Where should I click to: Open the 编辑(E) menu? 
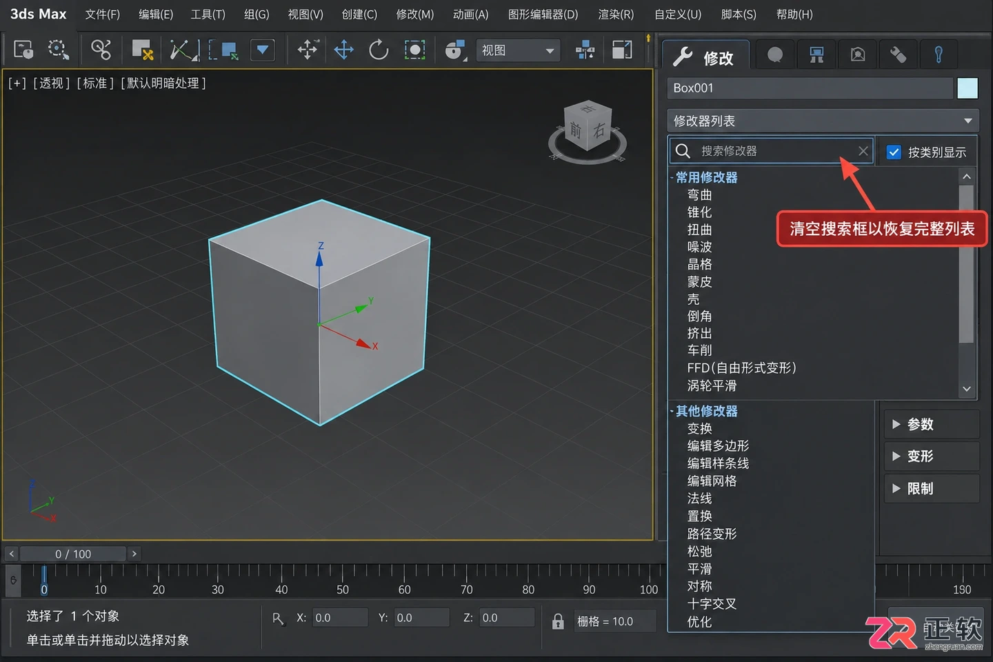156,14
